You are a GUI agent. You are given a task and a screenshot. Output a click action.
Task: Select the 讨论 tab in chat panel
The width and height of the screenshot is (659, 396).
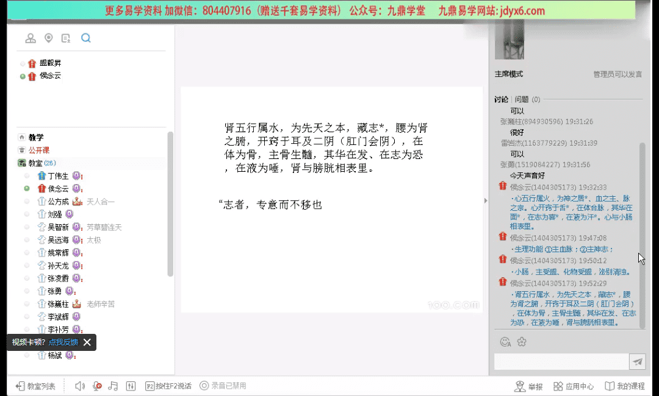pyautogui.click(x=501, y=99)
